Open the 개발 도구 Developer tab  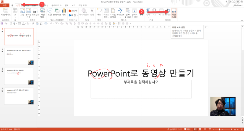tap(82, 5)
